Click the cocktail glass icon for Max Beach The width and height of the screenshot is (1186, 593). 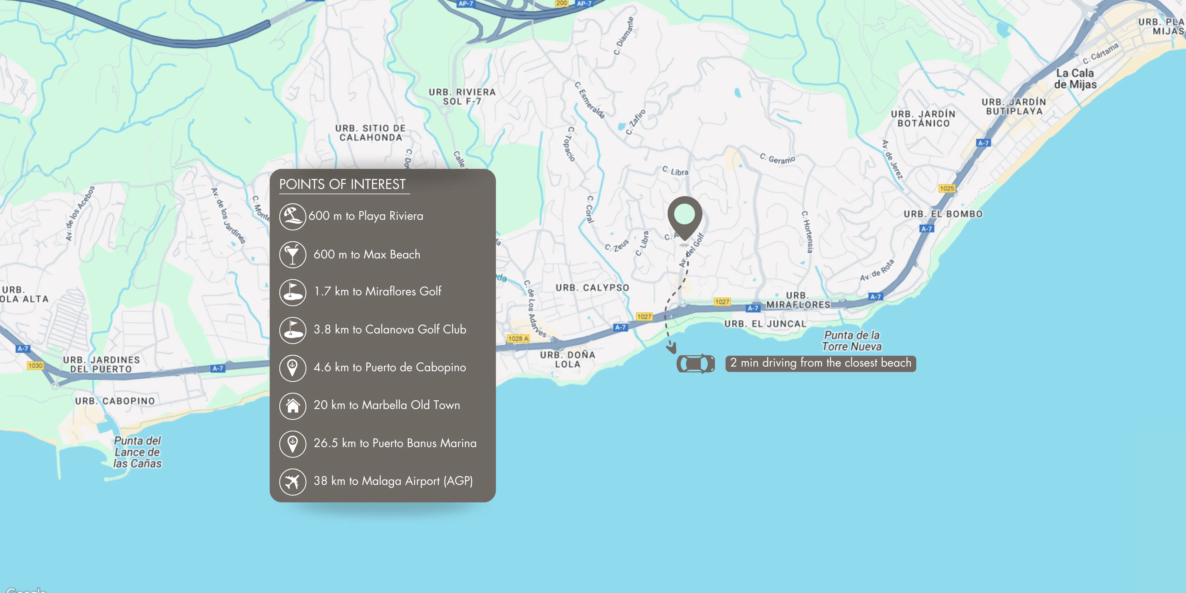292,255
